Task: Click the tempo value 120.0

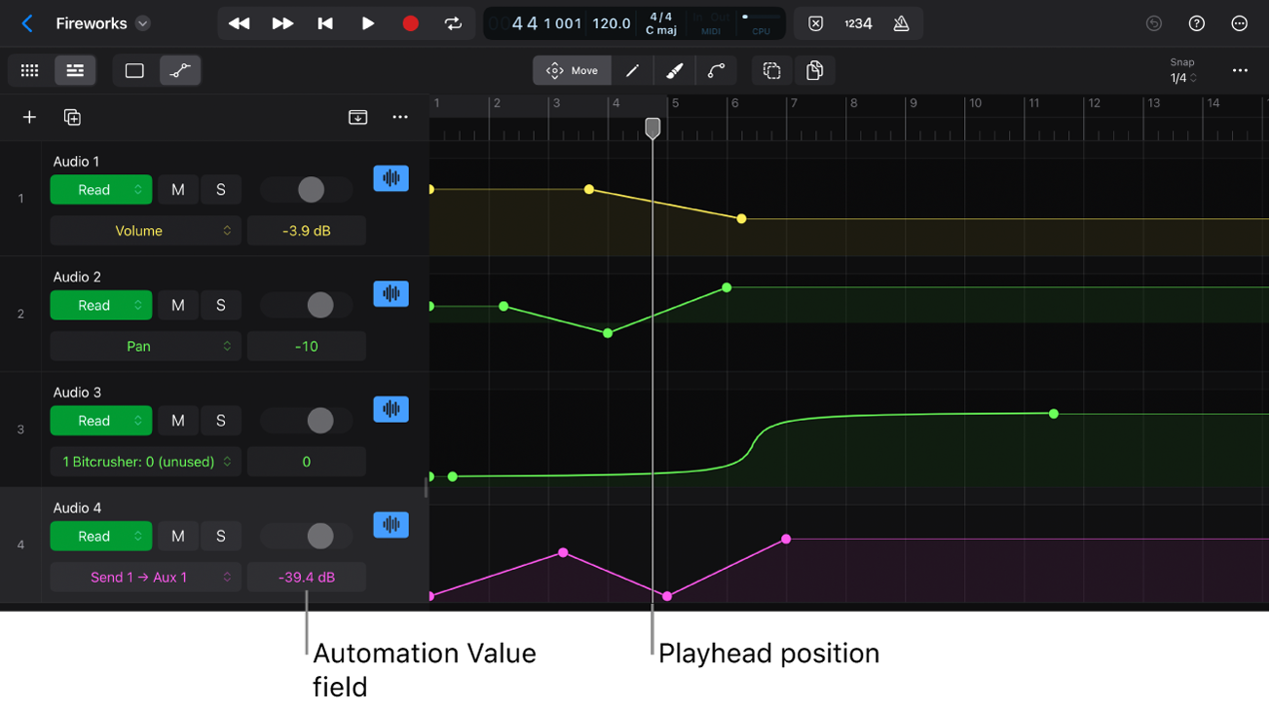Action: (x=612, y=23)
